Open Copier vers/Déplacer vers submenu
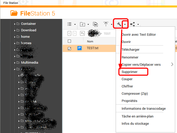 click(141, 64)
